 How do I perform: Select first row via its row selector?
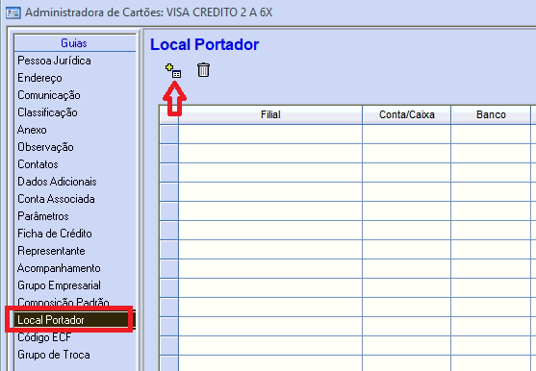[x=168, y=135]
